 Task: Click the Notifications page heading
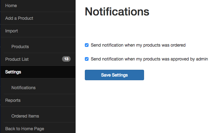pyautogui.click(x=117, y=12)
